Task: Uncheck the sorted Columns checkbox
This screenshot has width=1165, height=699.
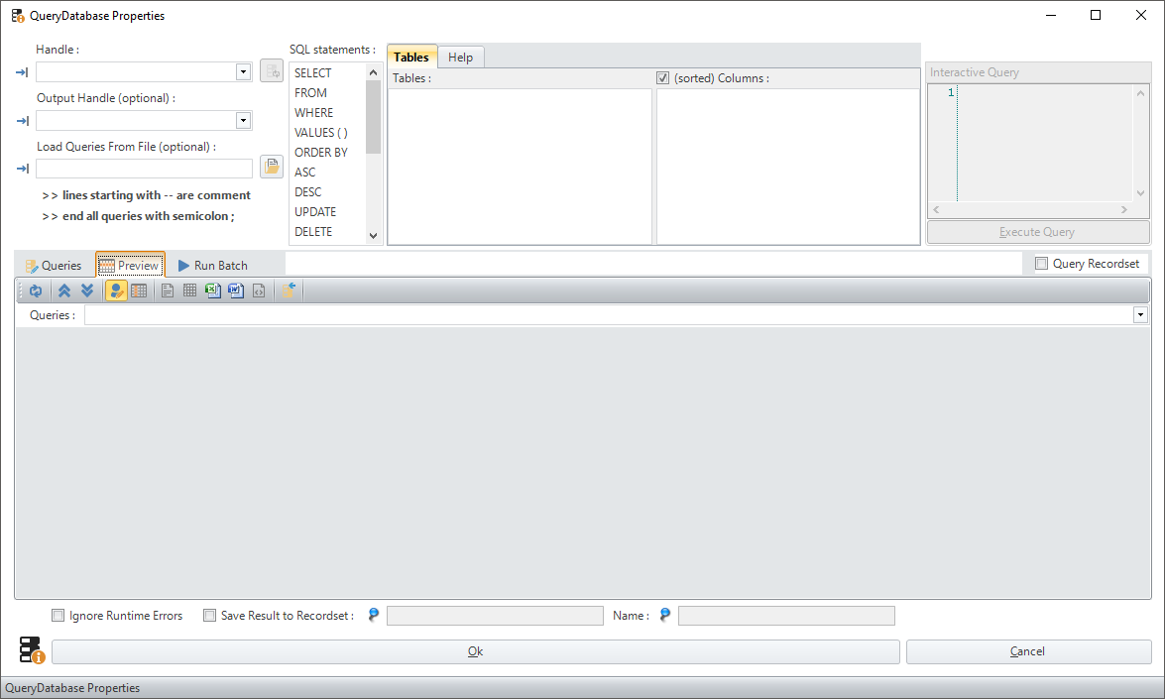Action: (x=663, y=78)
